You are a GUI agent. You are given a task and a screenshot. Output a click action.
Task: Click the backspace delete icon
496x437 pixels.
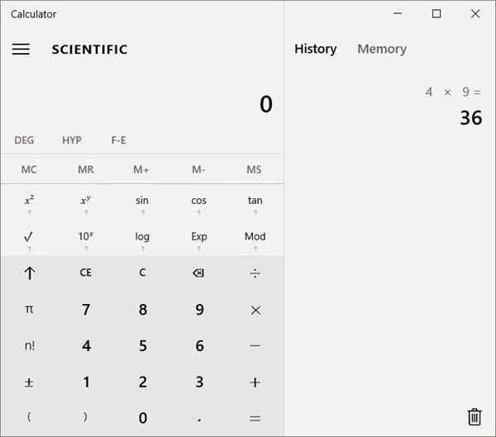(198, 273)
